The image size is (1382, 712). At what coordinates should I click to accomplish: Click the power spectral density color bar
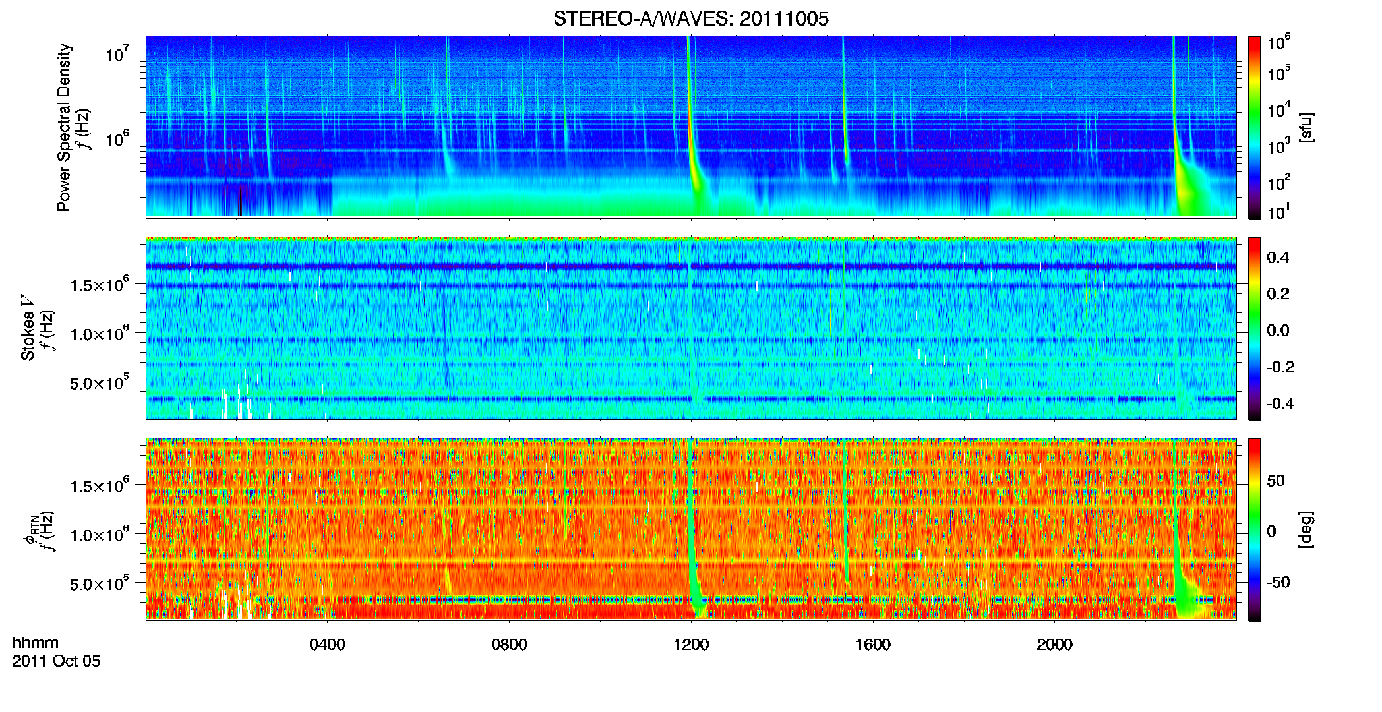point(1254,127)
